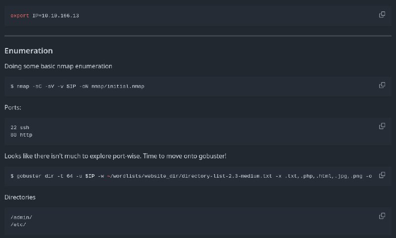The width and height of the screenshot is (396, 238).
Task: Copy the export IP command
Action: point(382,15)
